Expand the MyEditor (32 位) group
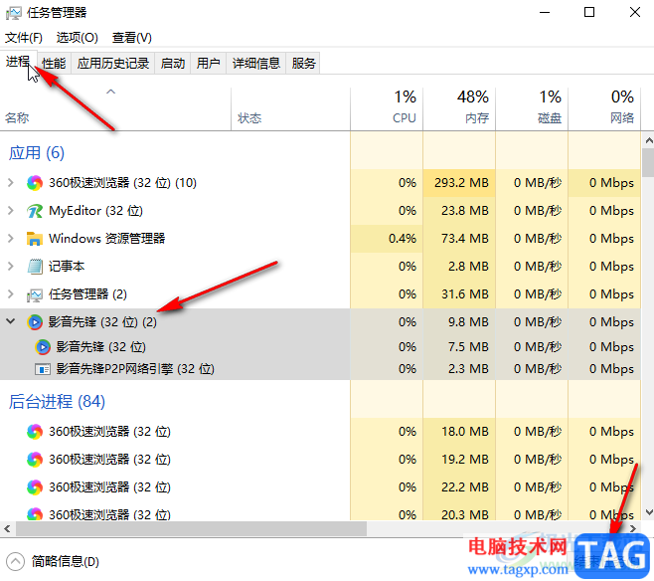Viewport: 654px width, 581px height. pyautogui.click(x=10, y=211)
